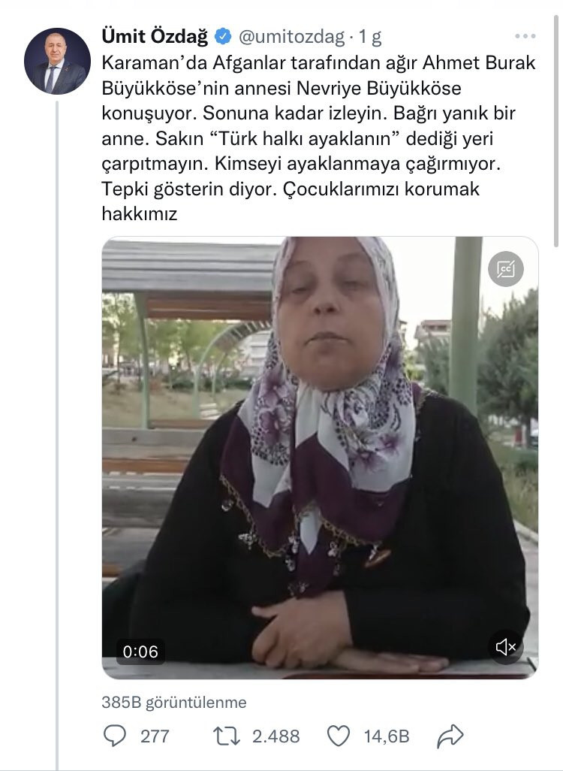Click the blue verified badge
563x771 pixels.
point(224,36)
